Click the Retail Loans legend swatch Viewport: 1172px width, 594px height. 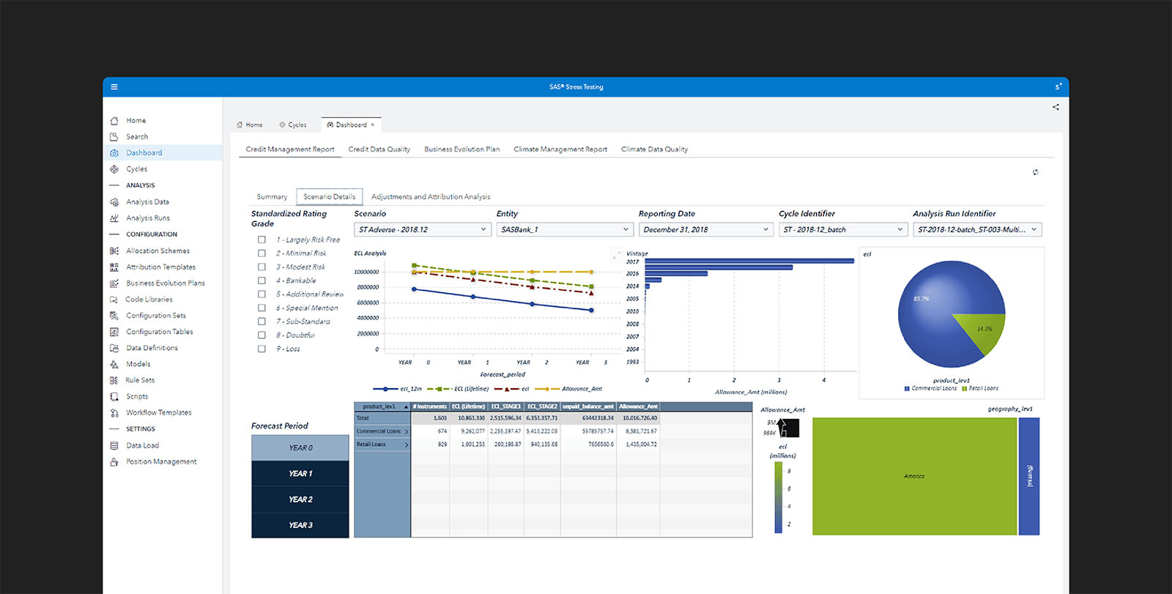[964, 389]
